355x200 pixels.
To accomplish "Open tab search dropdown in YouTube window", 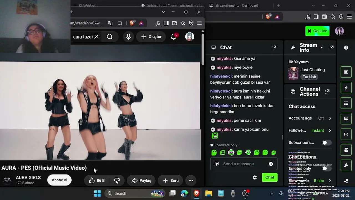I will pyautogui.click(x=163, y=12).
